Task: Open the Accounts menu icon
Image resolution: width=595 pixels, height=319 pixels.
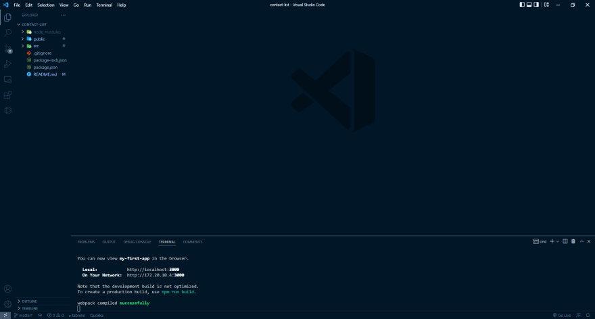Action: 7,289
